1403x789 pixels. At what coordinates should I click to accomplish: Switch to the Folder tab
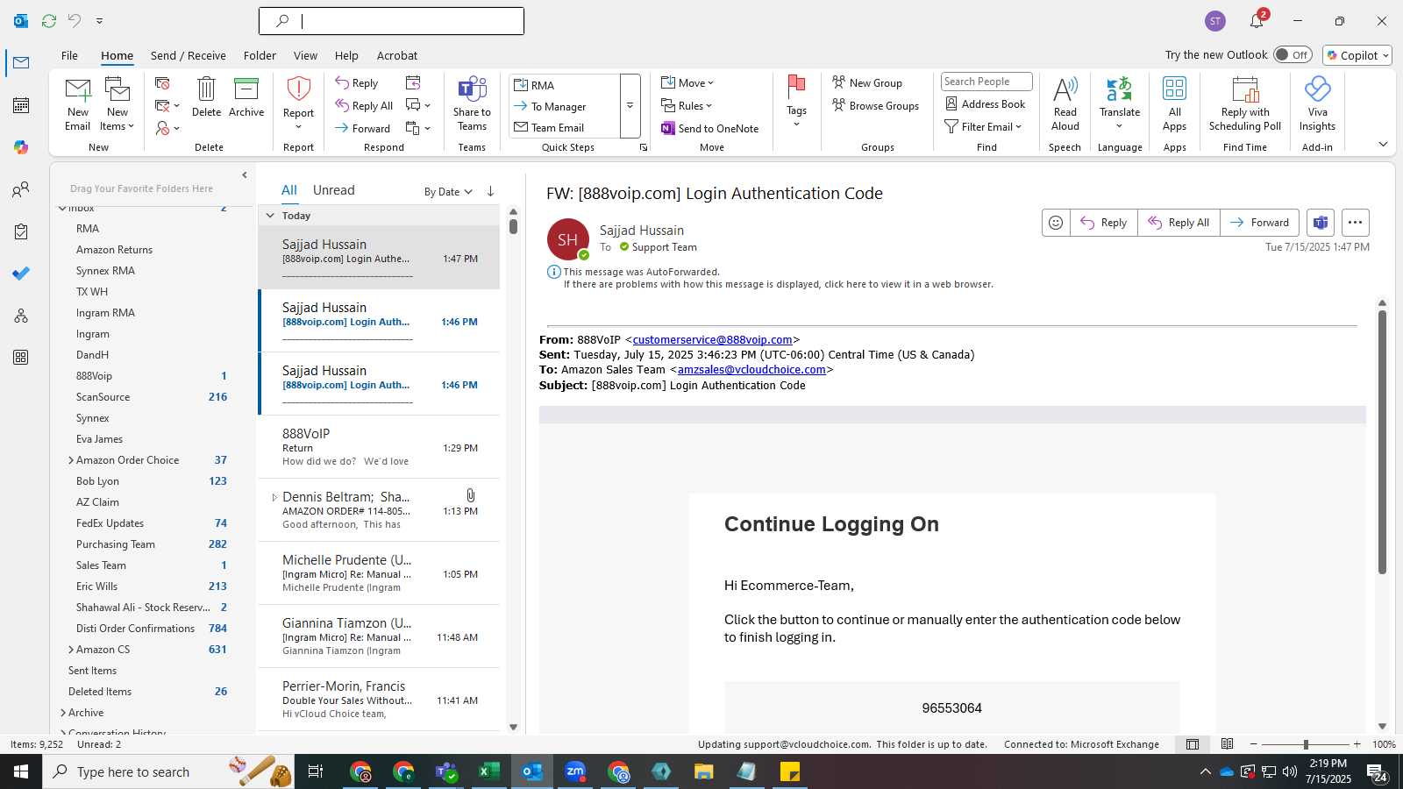(260, 55)
